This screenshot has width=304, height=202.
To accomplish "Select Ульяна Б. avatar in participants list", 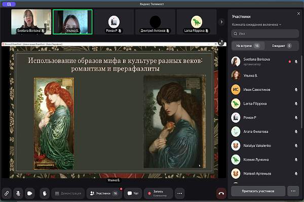I will [x=236, y=75].
